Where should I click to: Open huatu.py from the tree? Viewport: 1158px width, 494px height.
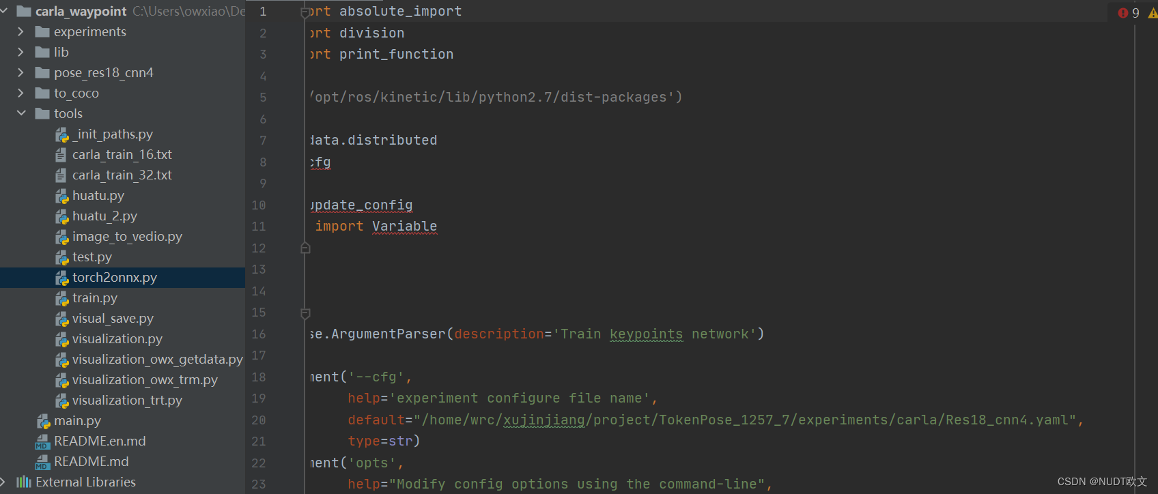(98, 195)
